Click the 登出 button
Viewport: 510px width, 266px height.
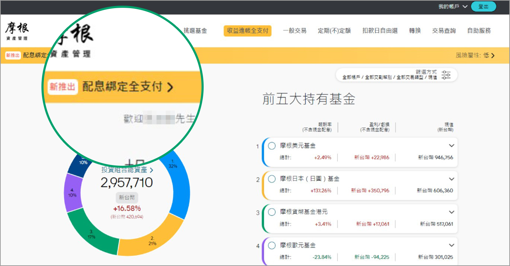click(483, 6)
